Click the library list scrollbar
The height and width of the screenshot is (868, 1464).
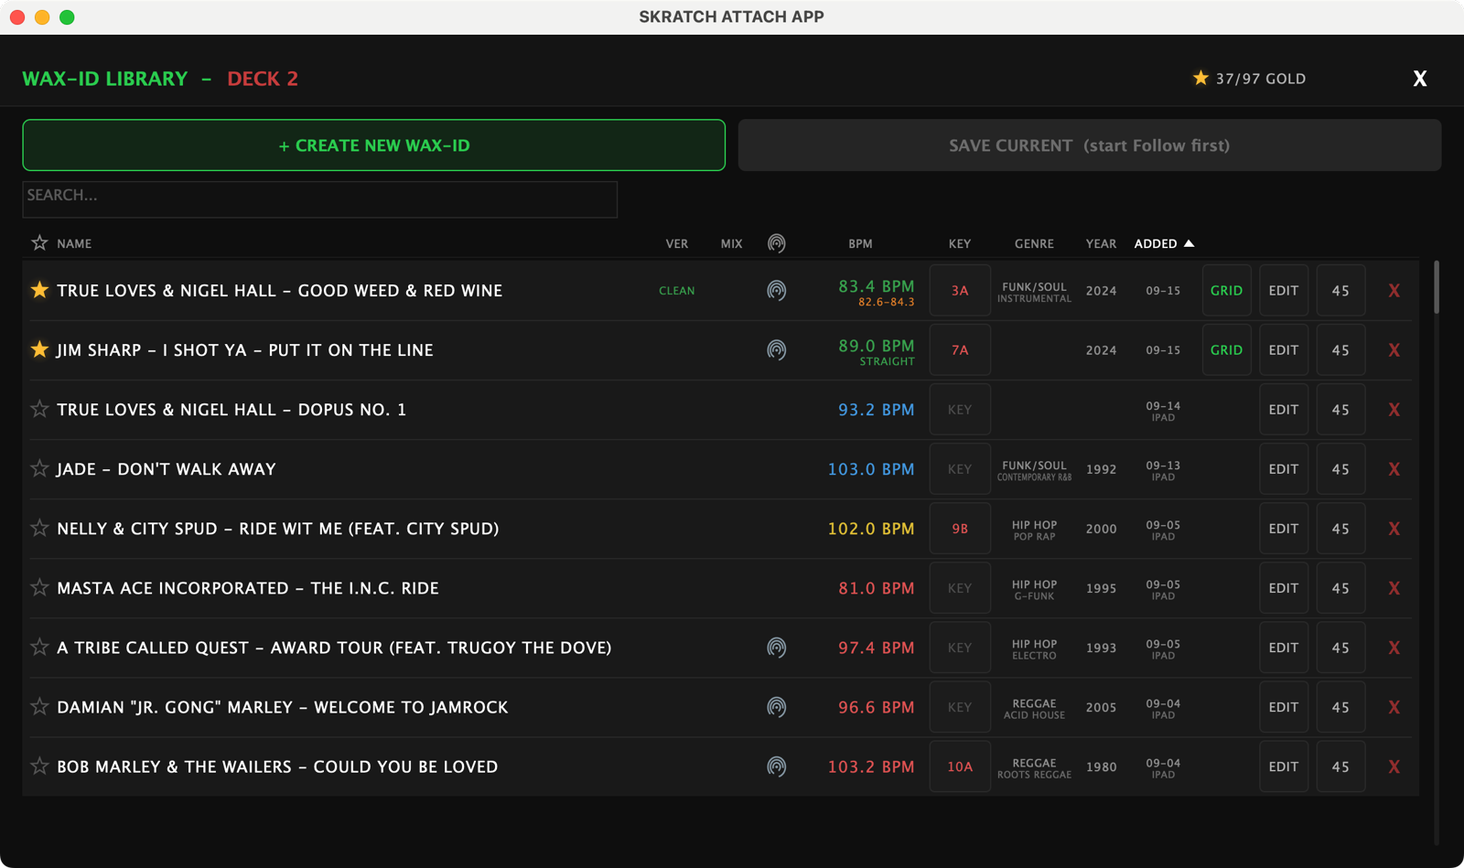pos(1437,287)
